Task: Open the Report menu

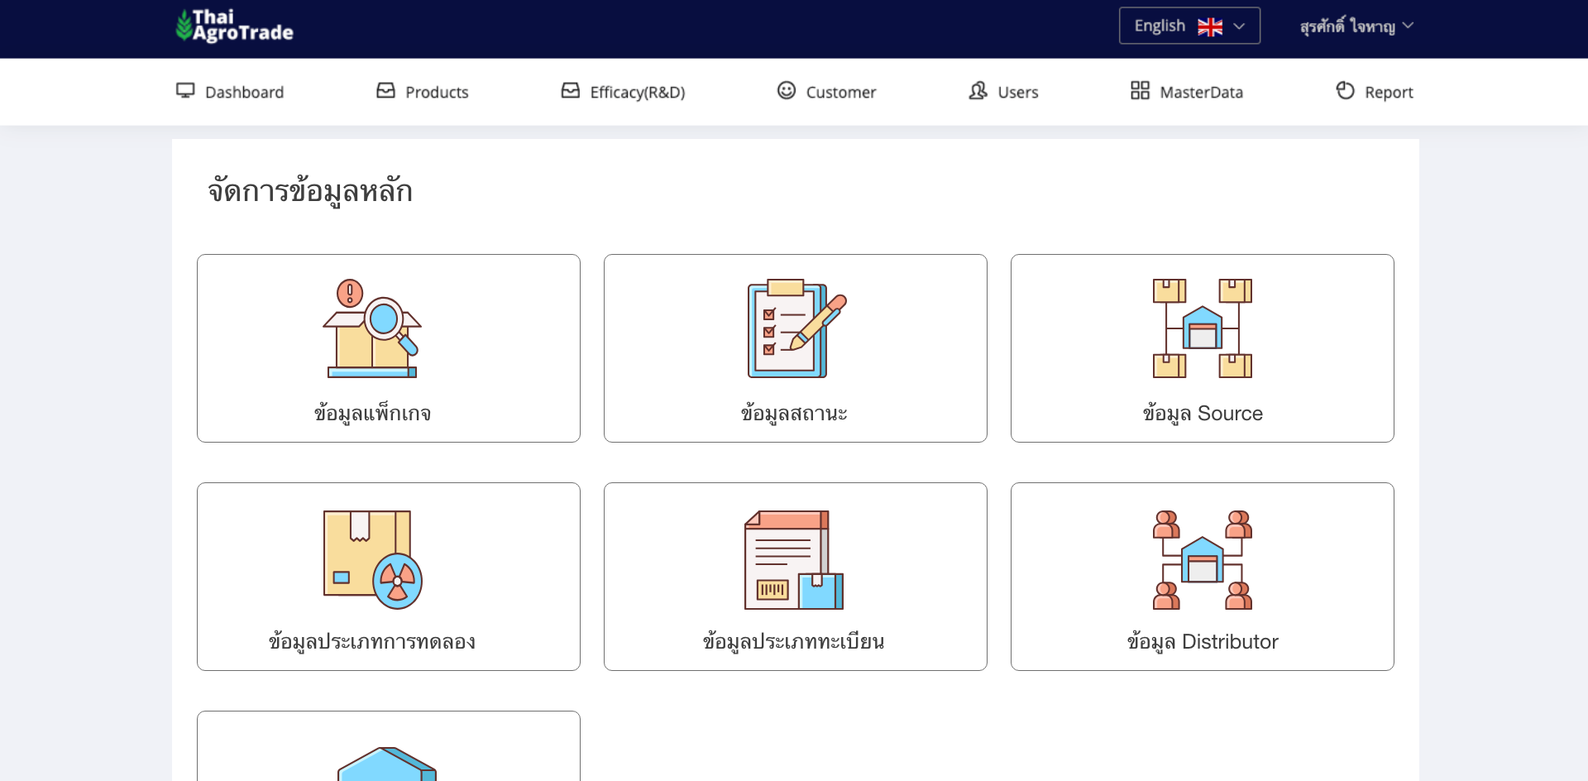Action: [1375, 92]
